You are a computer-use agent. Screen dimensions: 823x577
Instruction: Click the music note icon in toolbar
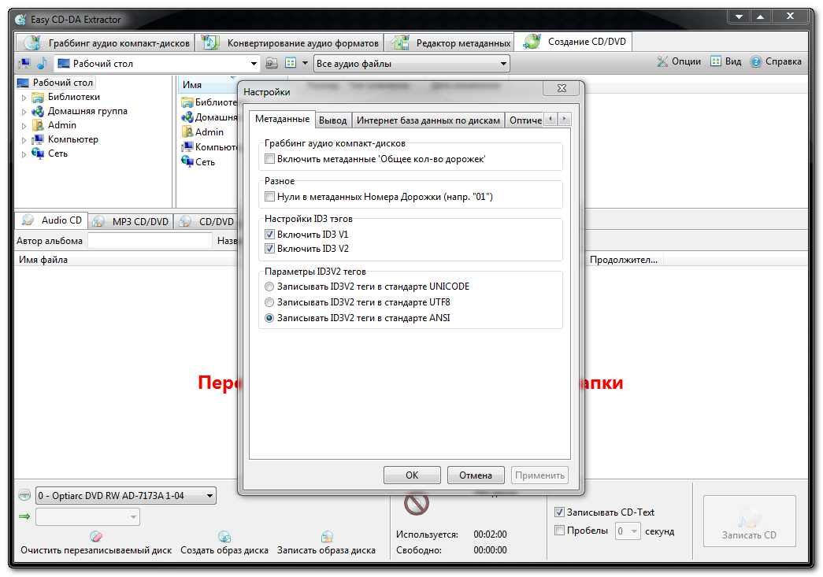coord(42,63)
